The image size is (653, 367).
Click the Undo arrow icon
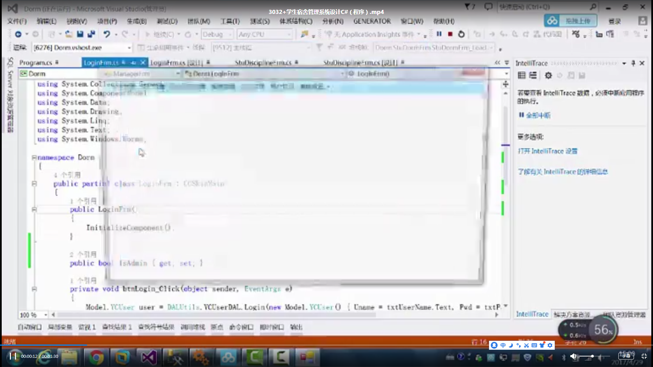coord(107,34)
